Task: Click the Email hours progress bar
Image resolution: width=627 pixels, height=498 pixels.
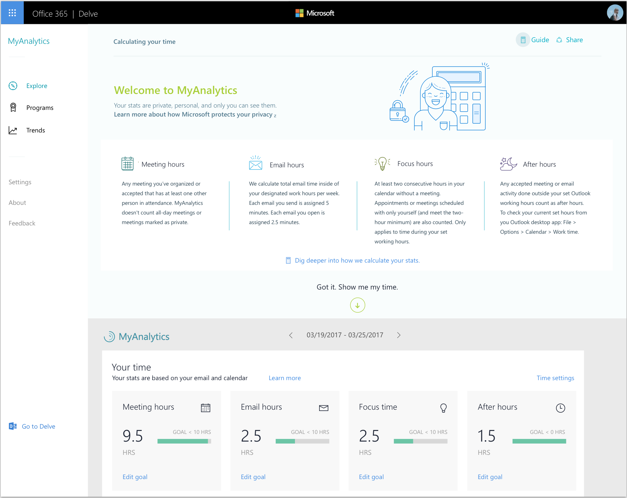Action: coord(302,441)
